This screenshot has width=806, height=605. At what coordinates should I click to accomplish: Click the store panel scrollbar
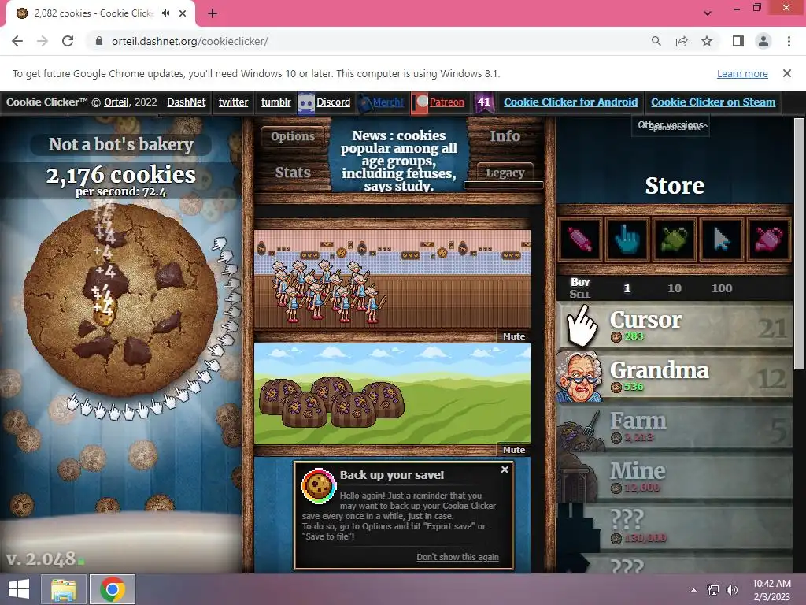point(799,244)
